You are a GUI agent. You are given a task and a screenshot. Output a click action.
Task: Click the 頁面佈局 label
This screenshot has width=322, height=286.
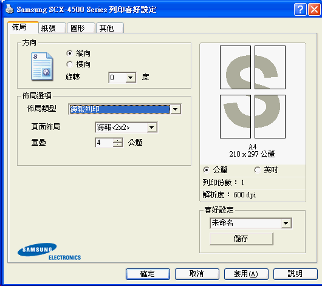[x=46, y=127]
